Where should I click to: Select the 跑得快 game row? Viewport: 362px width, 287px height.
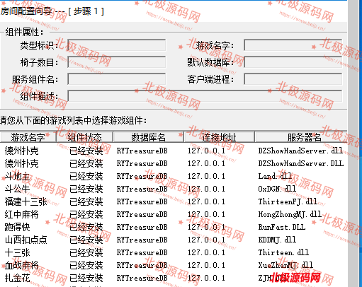[174, 227]
